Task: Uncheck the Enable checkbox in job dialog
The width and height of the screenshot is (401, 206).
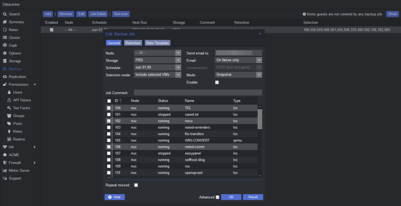Action: point(217,82)
